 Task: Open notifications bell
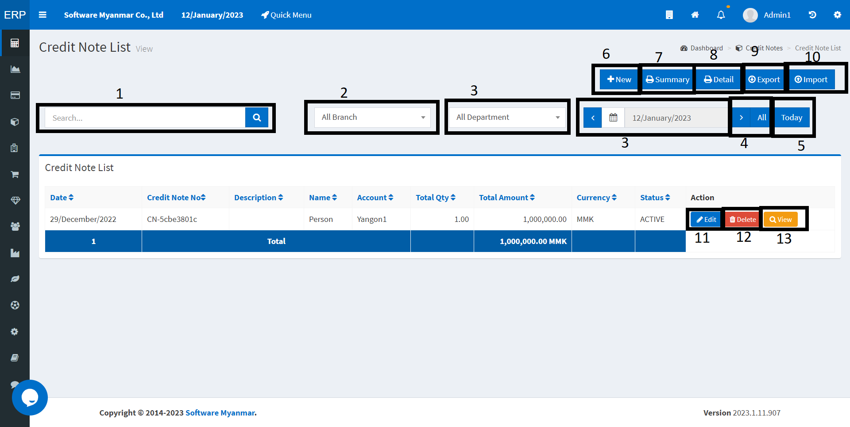click(721, 15)
